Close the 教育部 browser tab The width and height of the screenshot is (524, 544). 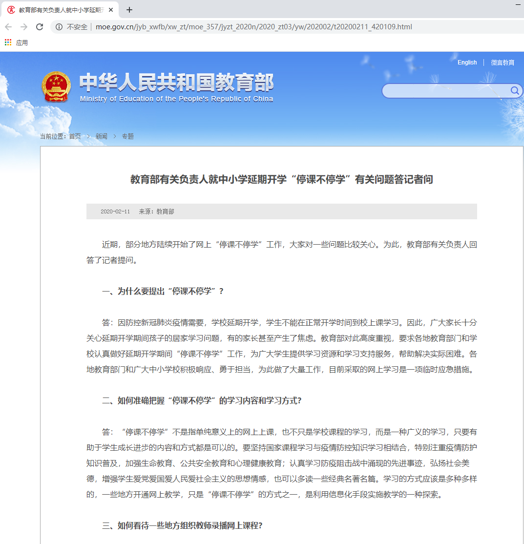click(x=111, y=10)
